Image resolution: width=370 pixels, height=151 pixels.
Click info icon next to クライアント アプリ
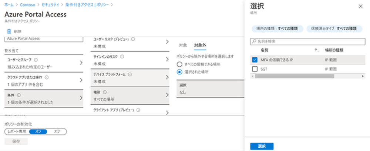138,110
